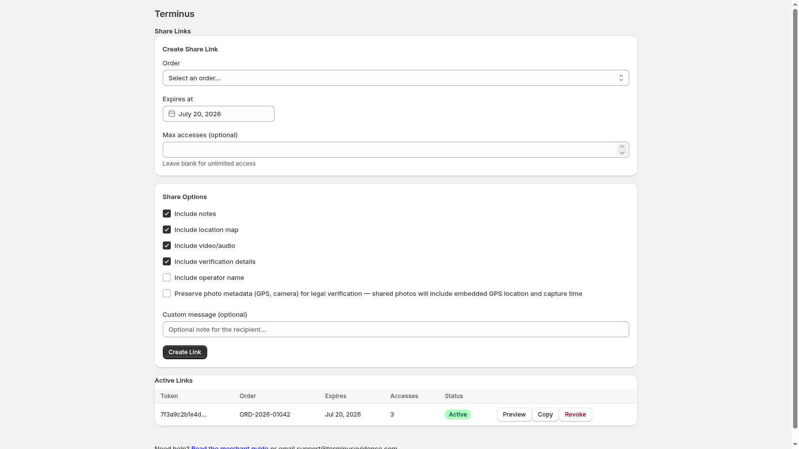Select the token 7f3a9c2b1e4d... cell
Viewport: 799px width, 449px height.
click(x=183, y=415)
